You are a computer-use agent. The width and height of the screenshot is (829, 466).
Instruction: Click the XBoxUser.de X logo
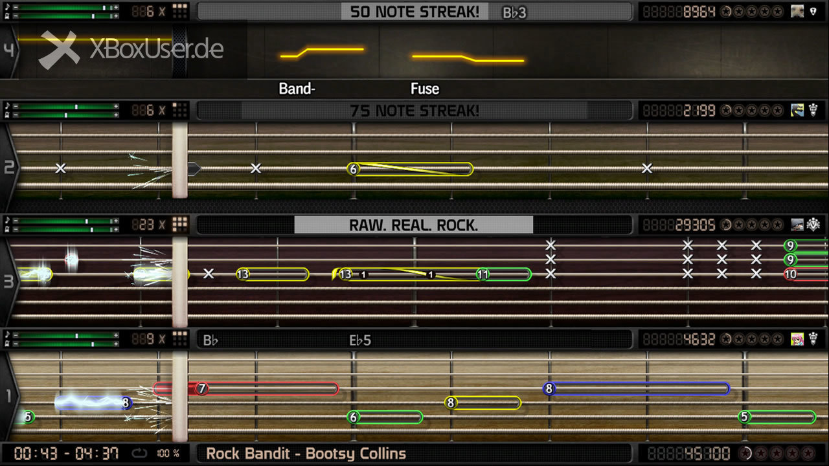(x=59, y=50)
